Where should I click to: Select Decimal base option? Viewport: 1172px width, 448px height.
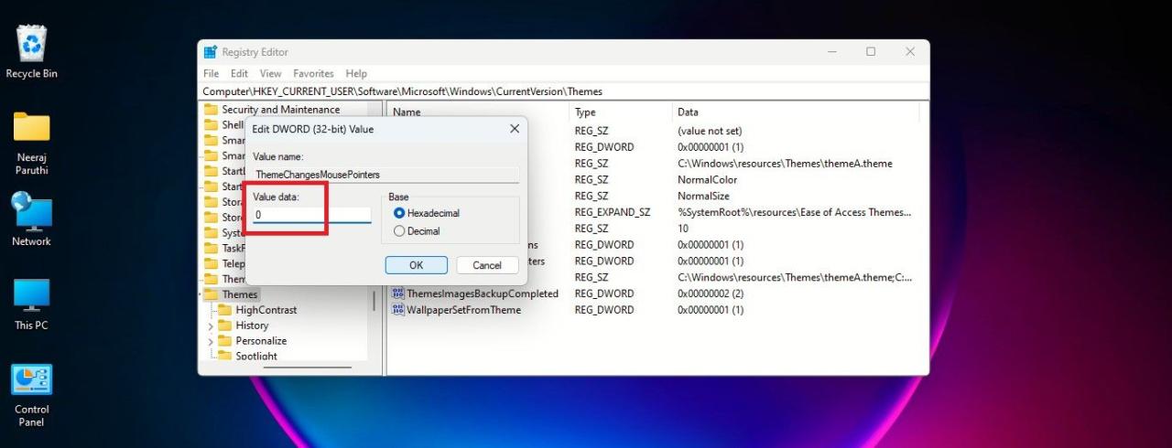tap(399, 231)
